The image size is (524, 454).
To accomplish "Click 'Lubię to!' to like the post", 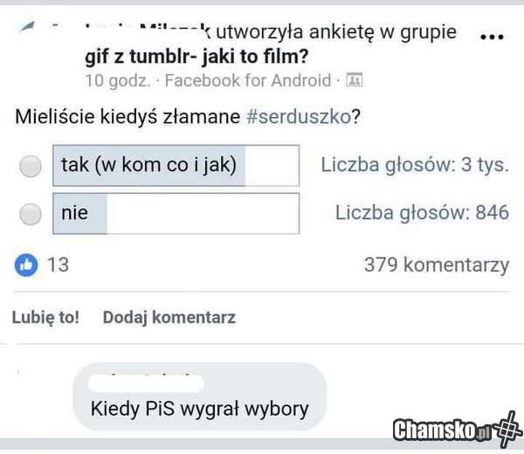I will click(x=45, y=318).
